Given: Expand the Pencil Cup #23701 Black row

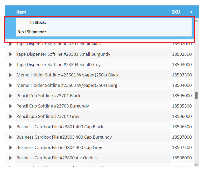Looking at the screenshot, I should point(10,96).
